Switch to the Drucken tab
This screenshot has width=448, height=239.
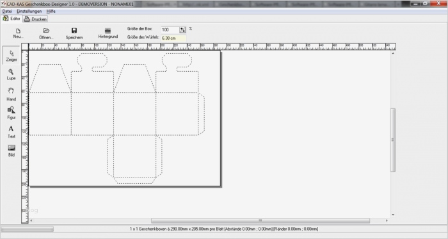35,19
